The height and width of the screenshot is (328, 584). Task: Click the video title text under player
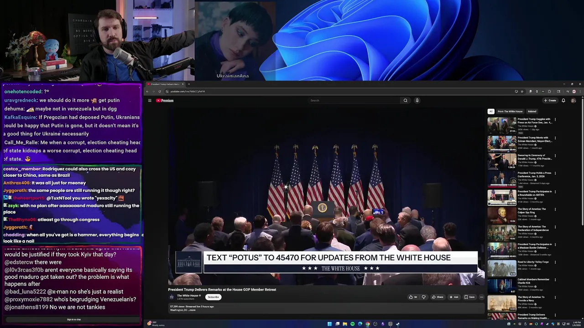[222, 290]
